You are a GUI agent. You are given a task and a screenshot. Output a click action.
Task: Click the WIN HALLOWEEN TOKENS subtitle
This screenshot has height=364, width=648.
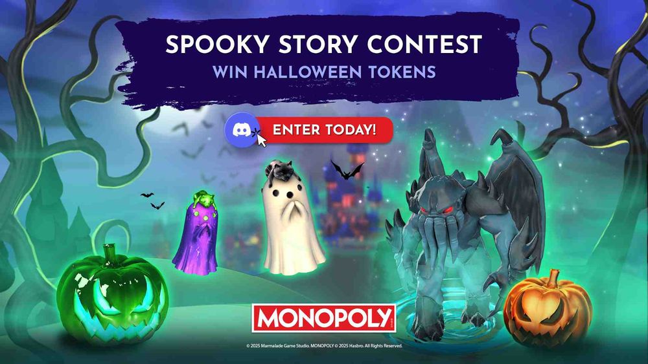pyautogui.click(x=324, y=72)
